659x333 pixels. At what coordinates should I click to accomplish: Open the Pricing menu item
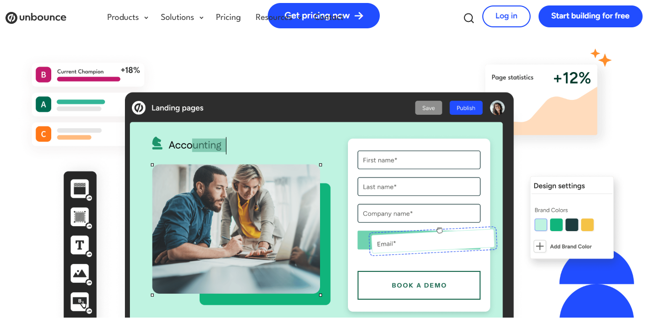click(x=228, y=17)
